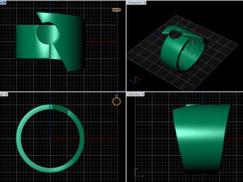
Task: Open the Side View viewport dropdown arrow
Action: pos(143,95)
